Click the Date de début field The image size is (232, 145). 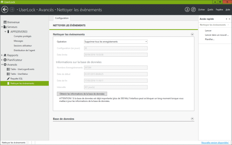[116, 74]
